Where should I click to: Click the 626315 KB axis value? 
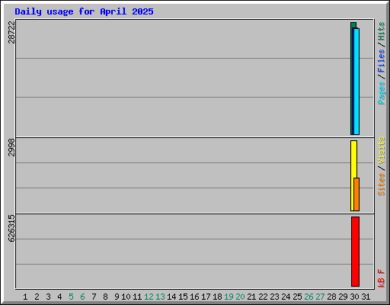[11, 228]
